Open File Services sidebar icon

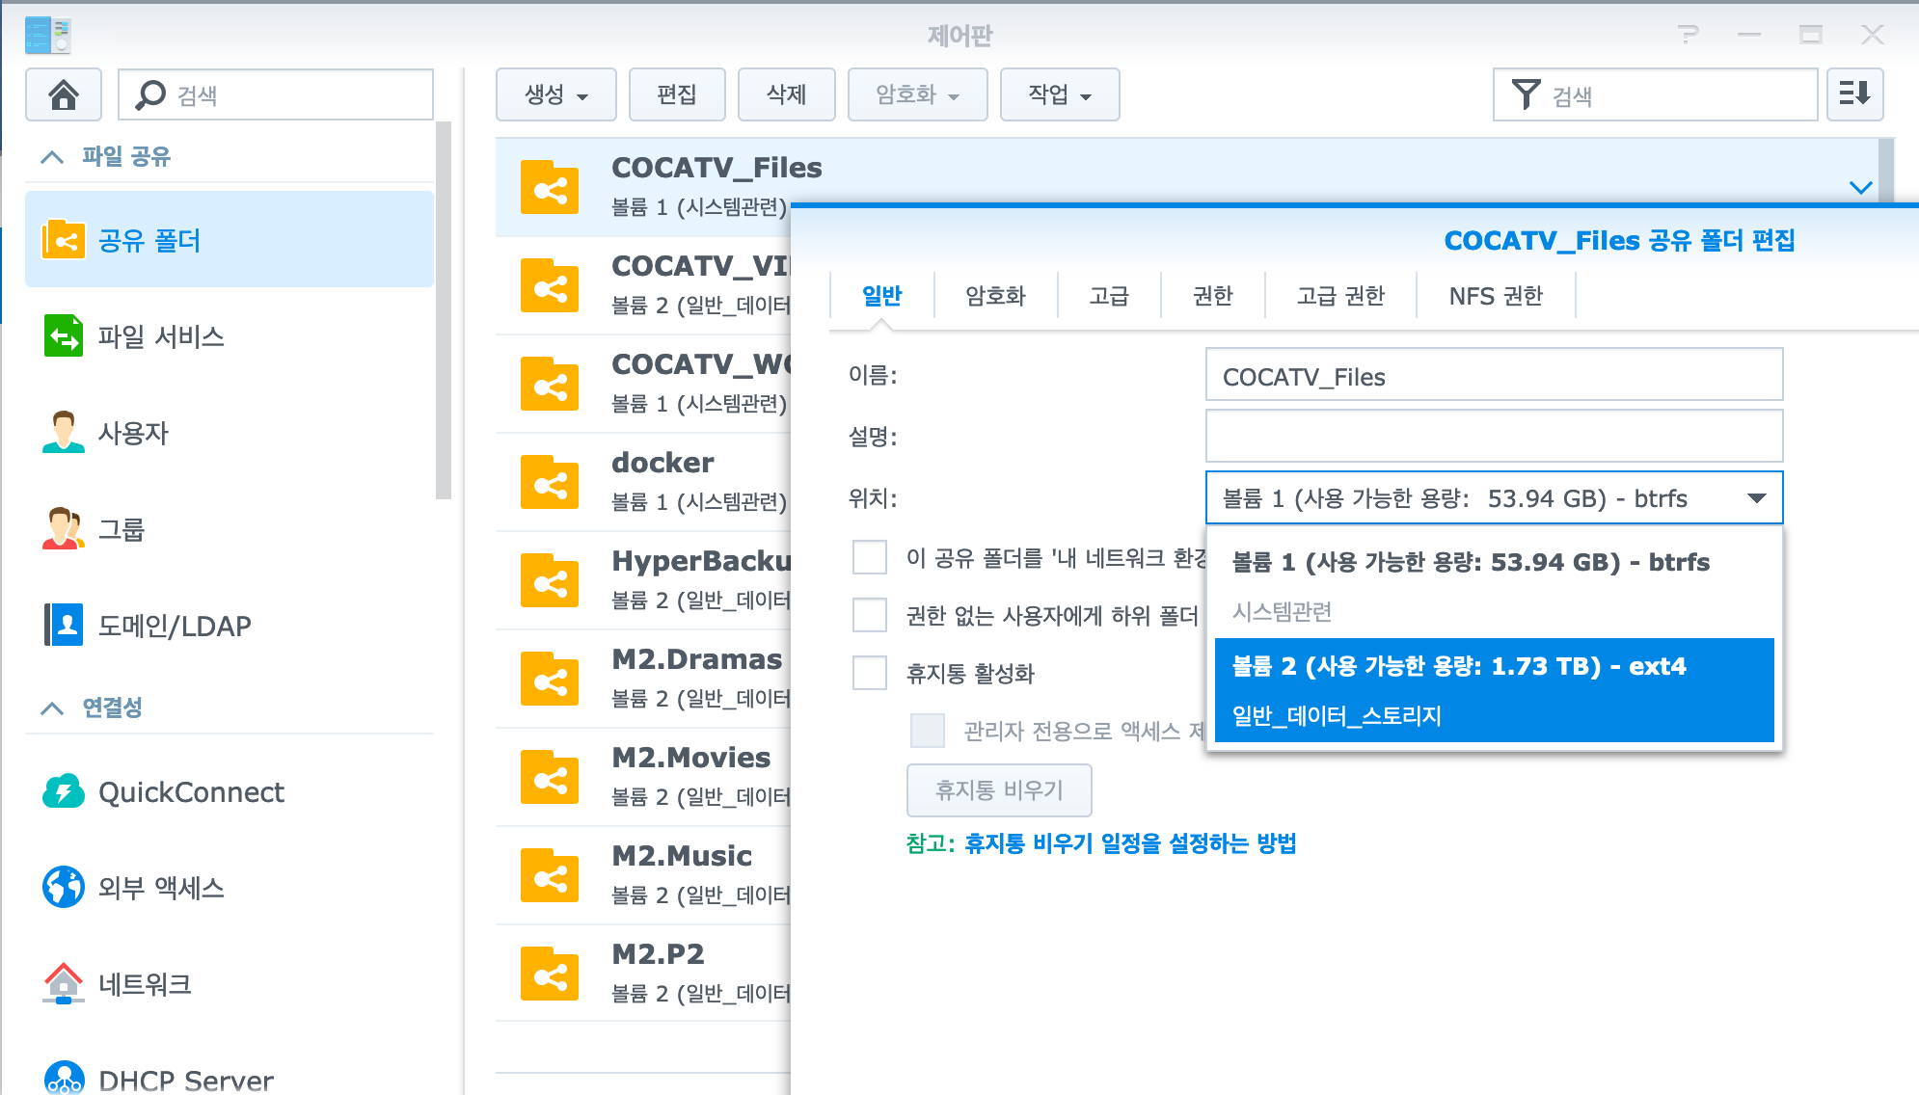[x=64, y=336]
